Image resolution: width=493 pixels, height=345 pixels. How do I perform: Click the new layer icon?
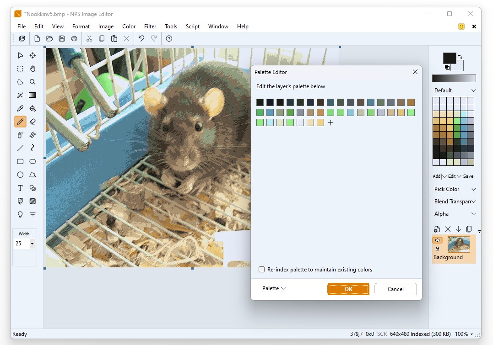(437, 229)
